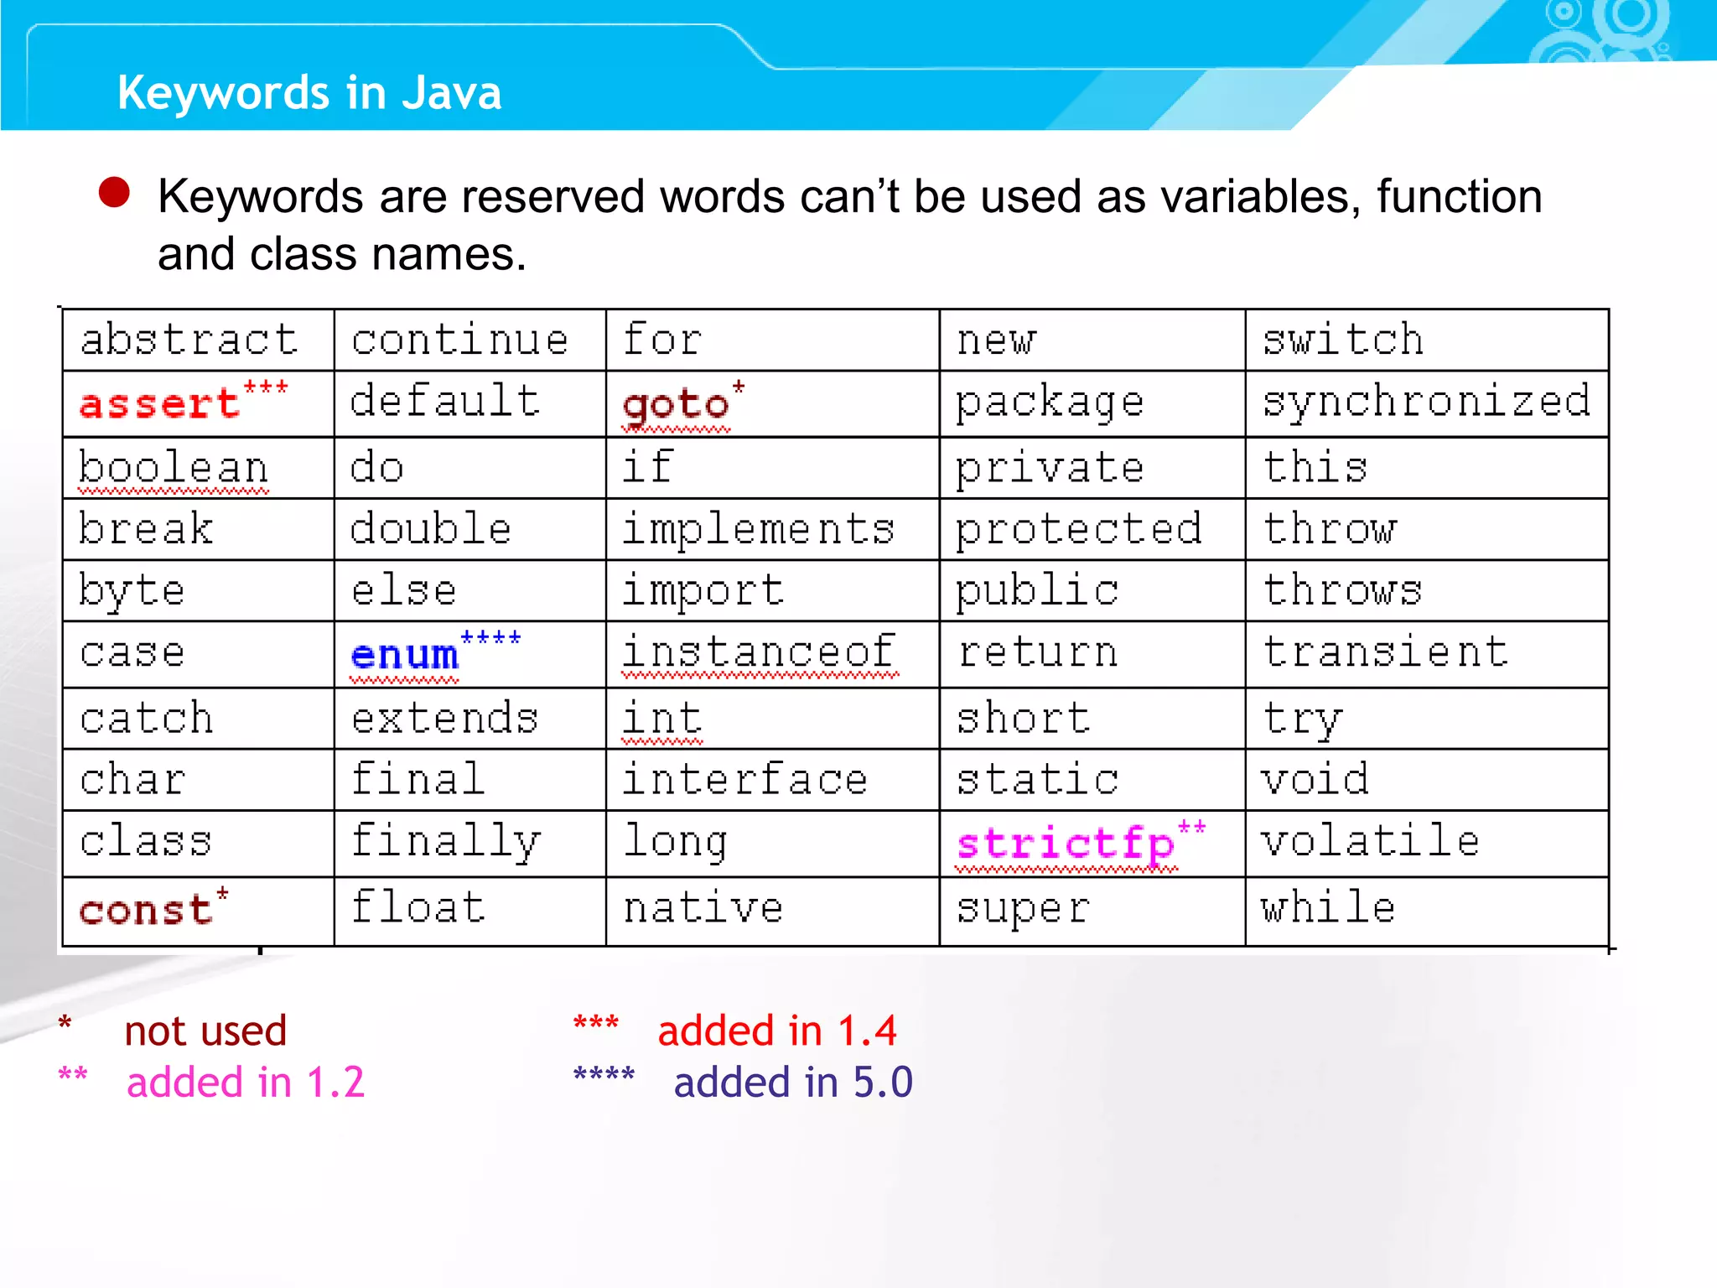Select the 'try' cell
Image resolution: width=1717 pixels, height=1288 pixels.
click(x=1427, y=719)
